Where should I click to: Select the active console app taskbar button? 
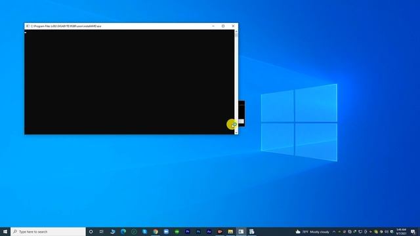click(x=241, y=231)
